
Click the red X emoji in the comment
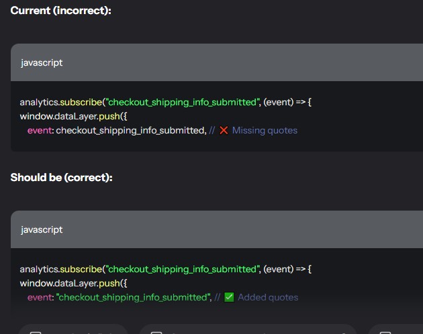pyautogui.click(x=224, y=130)
